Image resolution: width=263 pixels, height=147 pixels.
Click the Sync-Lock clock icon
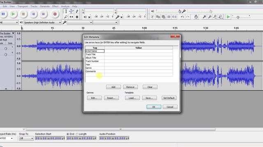(x=196, y=17)
